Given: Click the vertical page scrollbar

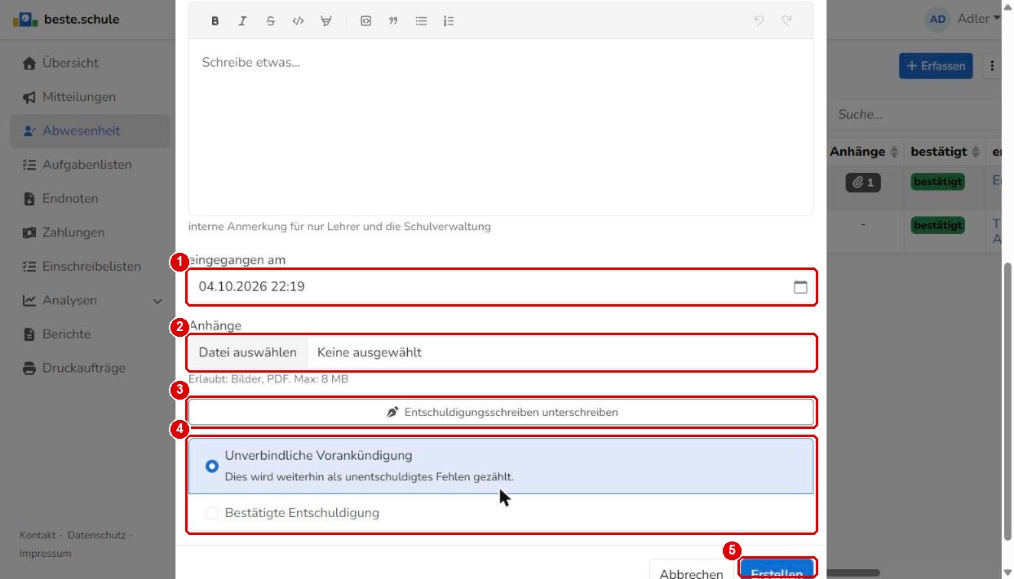Looking at the screenshot, I should pyautogui.click(x=1007, y=400).
